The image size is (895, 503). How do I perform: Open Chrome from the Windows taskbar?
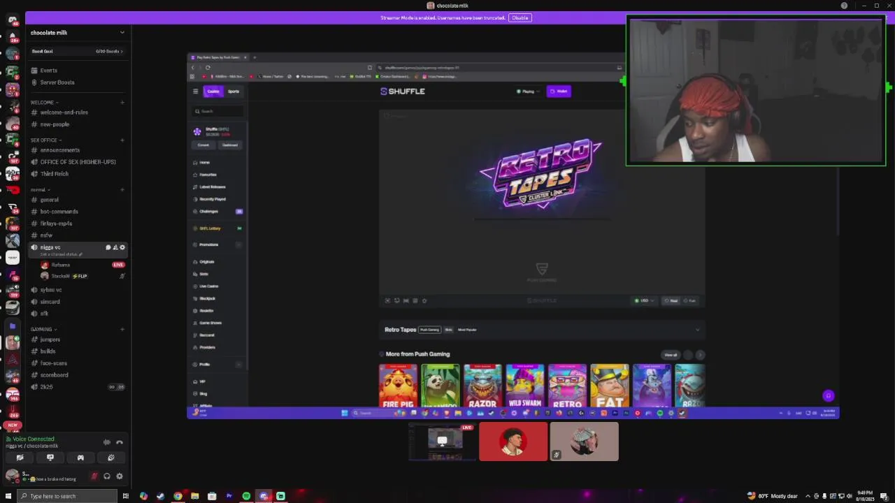click(x=178, y=496)
